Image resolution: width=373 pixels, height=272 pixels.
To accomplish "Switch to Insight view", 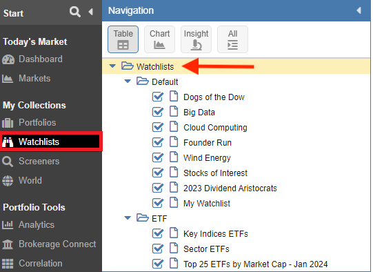I will [x=196, y=39].
